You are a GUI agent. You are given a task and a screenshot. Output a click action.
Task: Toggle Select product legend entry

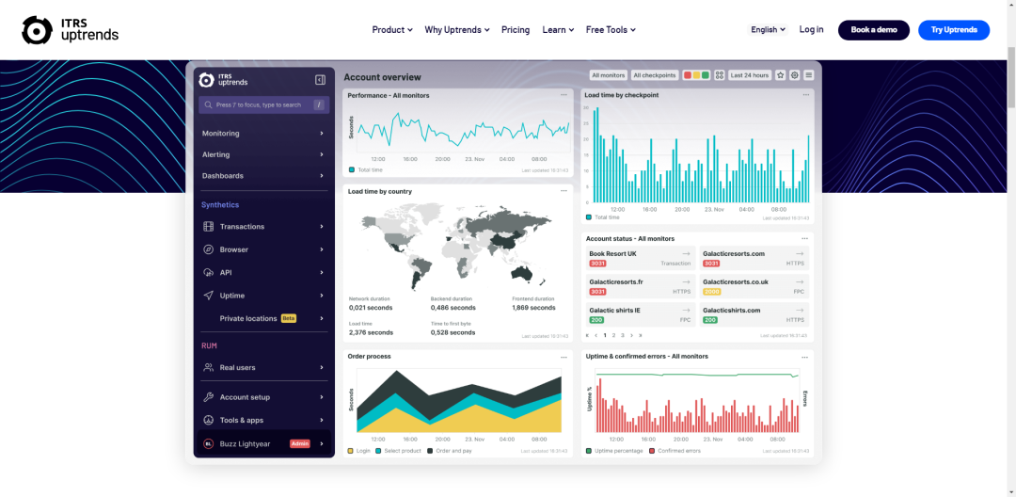point(398,451)
